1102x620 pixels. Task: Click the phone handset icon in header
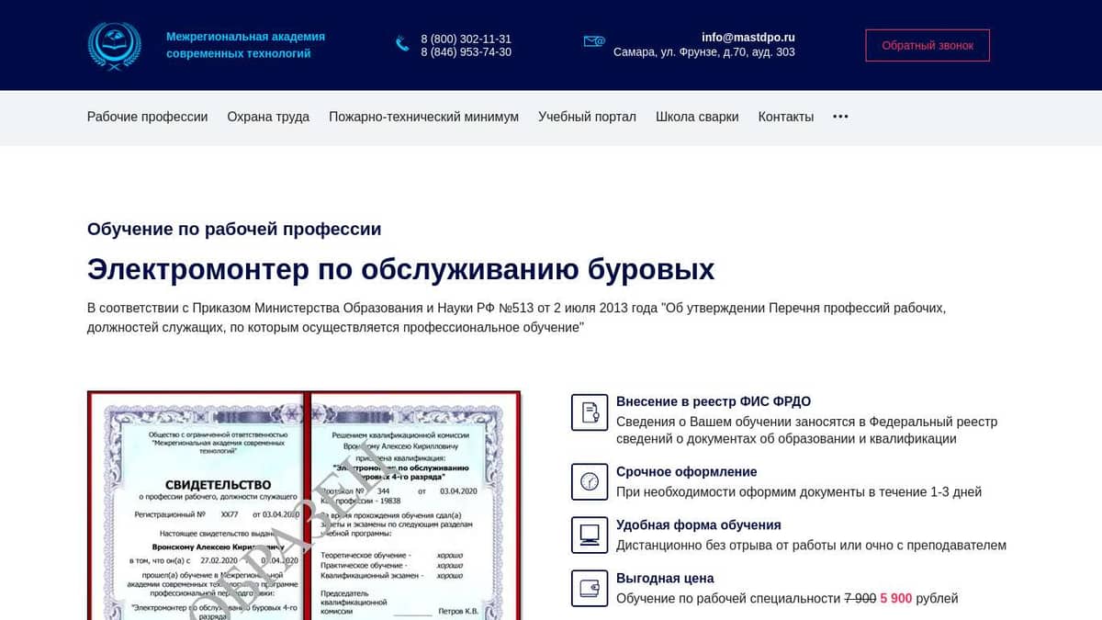401,44
